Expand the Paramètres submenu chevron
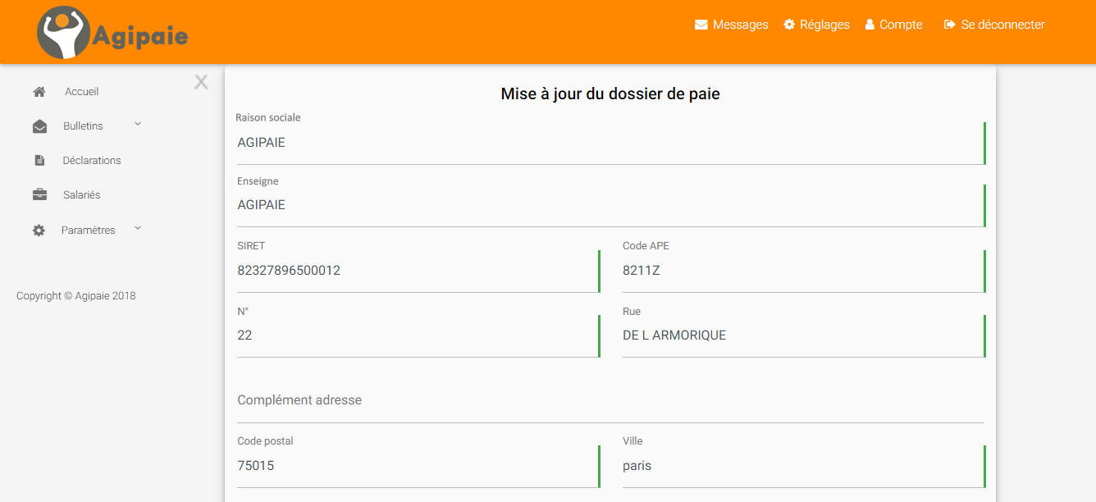 coord(138,228)
